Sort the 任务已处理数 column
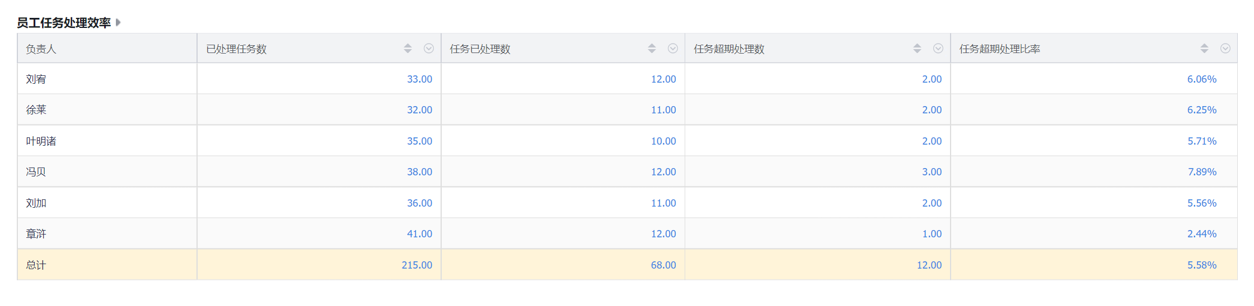The image size is (1254, 306). (652, 49)
